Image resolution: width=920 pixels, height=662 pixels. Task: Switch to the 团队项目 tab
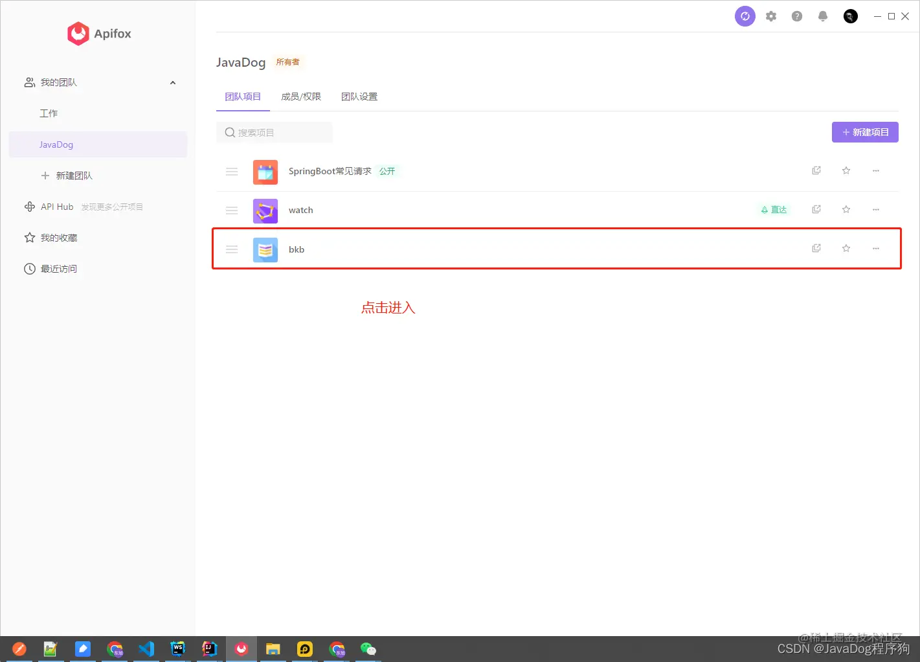(x=243, y=97)
